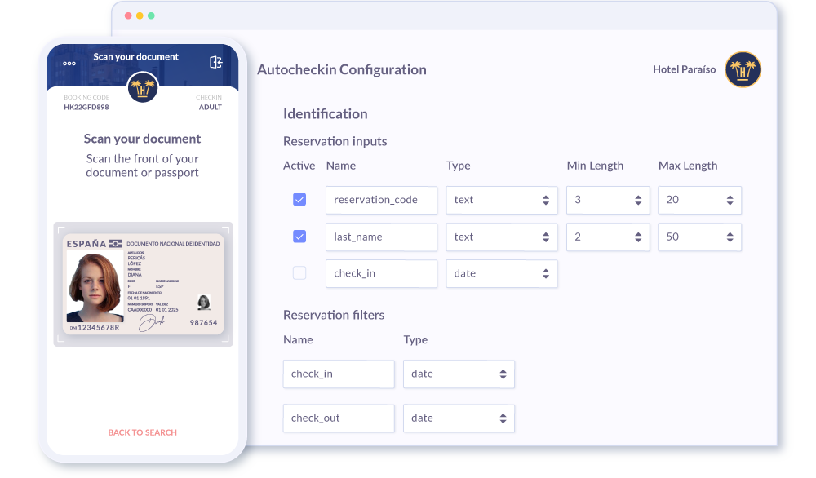Viewport: 816px width, 478px height.
Task: Click the check_in name field in Reservation inputs
Action: click(x=381, y=273)
